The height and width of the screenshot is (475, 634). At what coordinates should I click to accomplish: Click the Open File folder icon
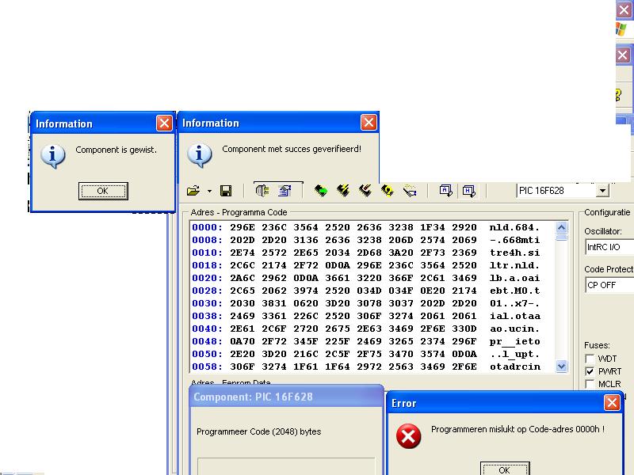click(x=193, y=191)
